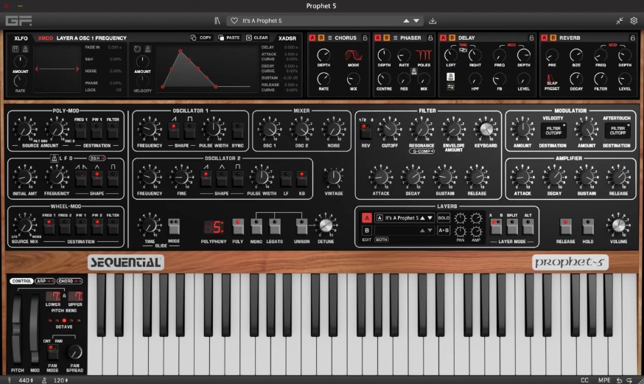Viewport: 644px width, 384px height.
Task: Step layer B preset up arrow
Action: click(422, 231)
